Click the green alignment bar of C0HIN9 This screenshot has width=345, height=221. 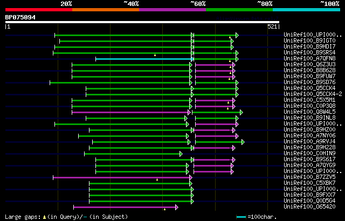(x=132, y=154)
